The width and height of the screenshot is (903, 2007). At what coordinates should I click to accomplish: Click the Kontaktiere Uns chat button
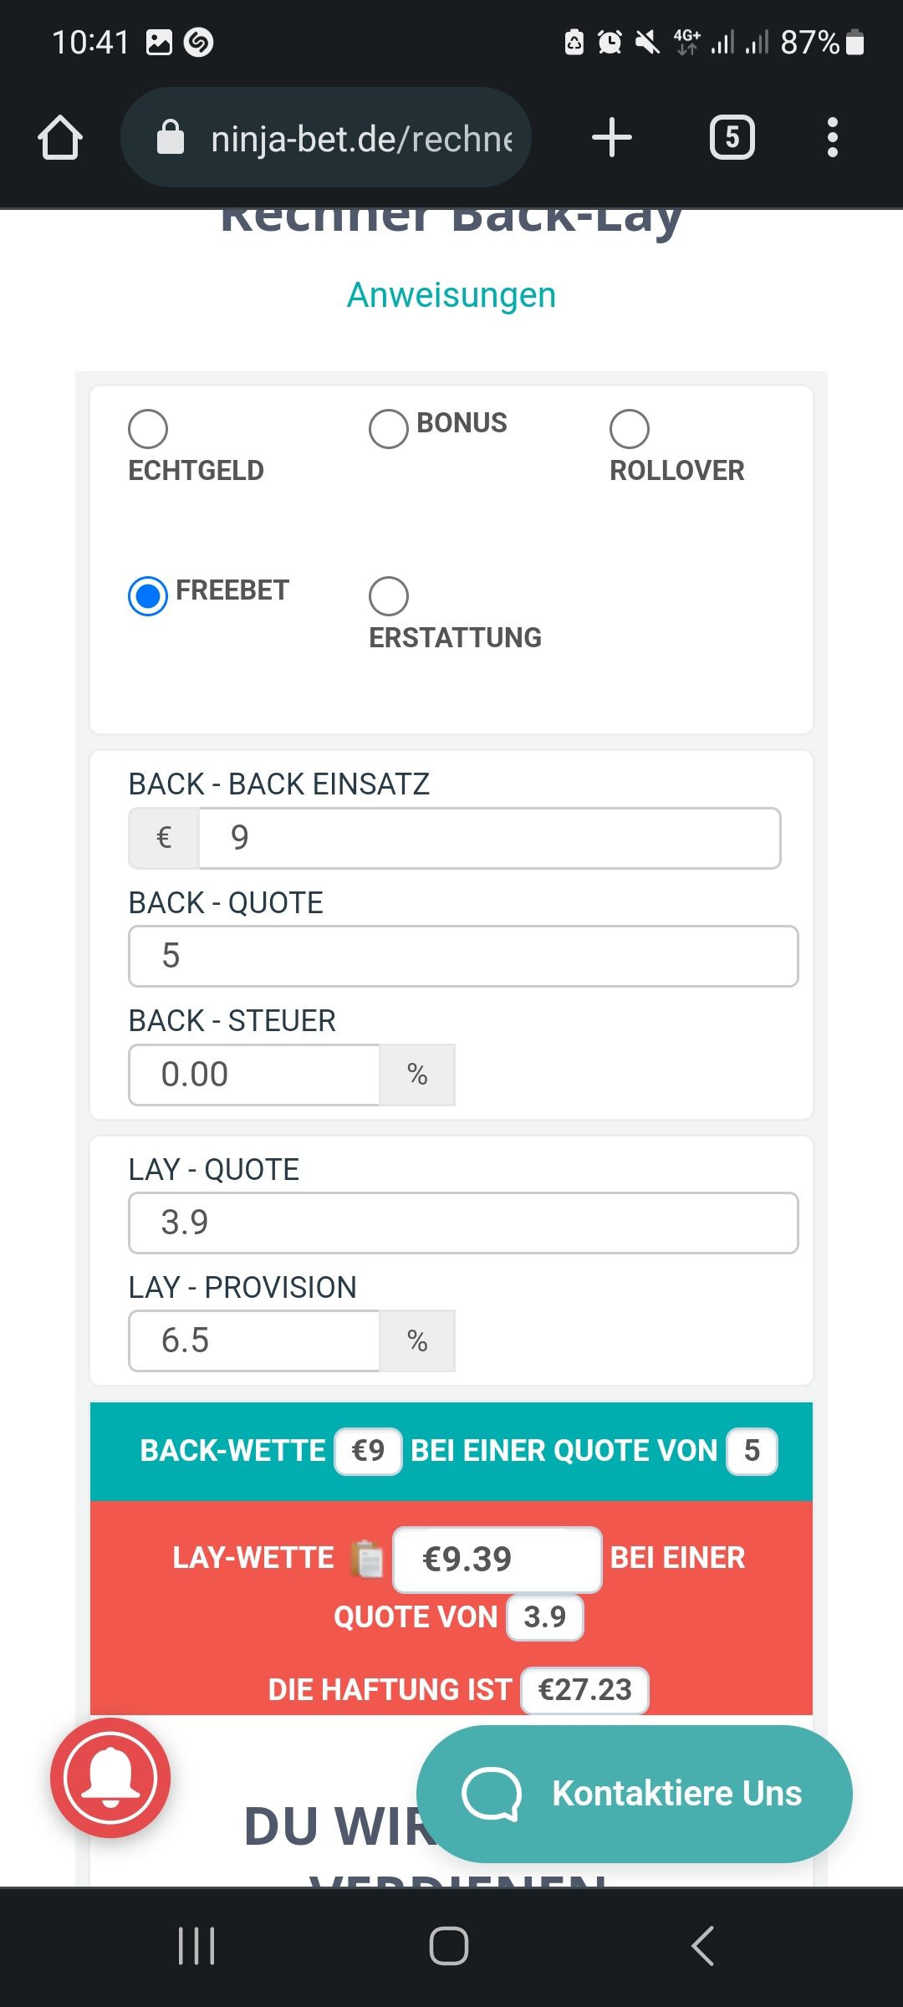[635, 1794]
